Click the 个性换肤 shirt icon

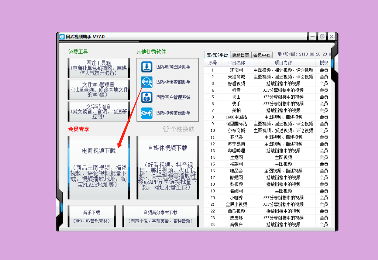[x=166, y=129]
